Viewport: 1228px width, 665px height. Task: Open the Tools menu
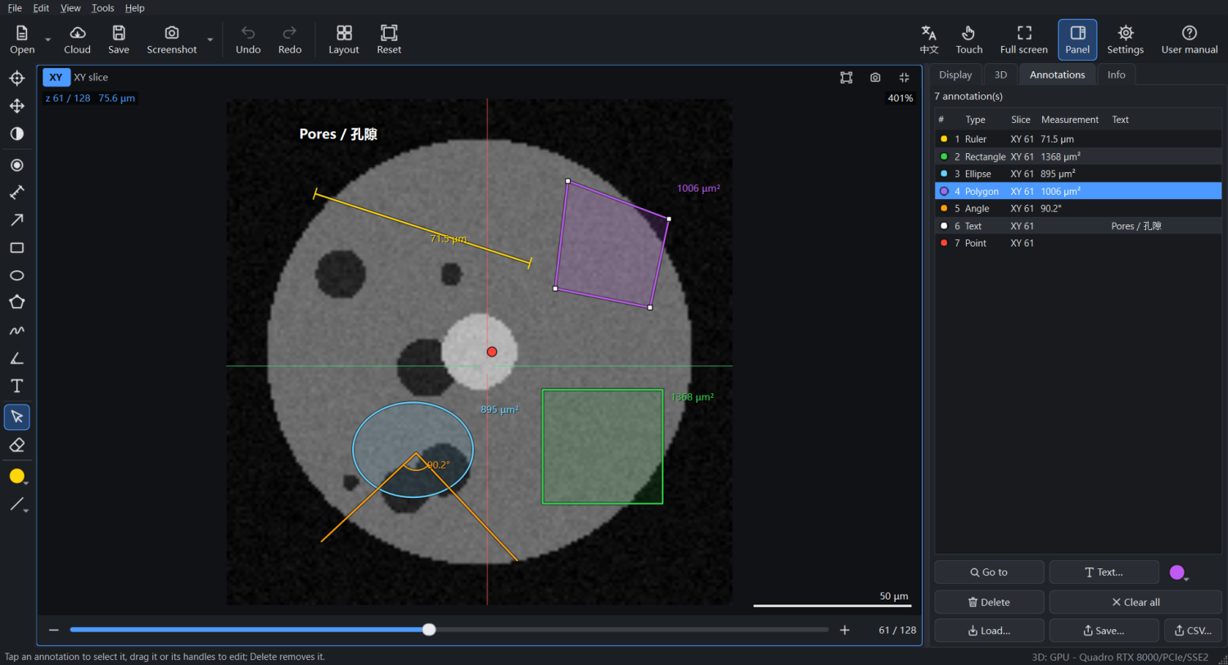tap(103, 8)
